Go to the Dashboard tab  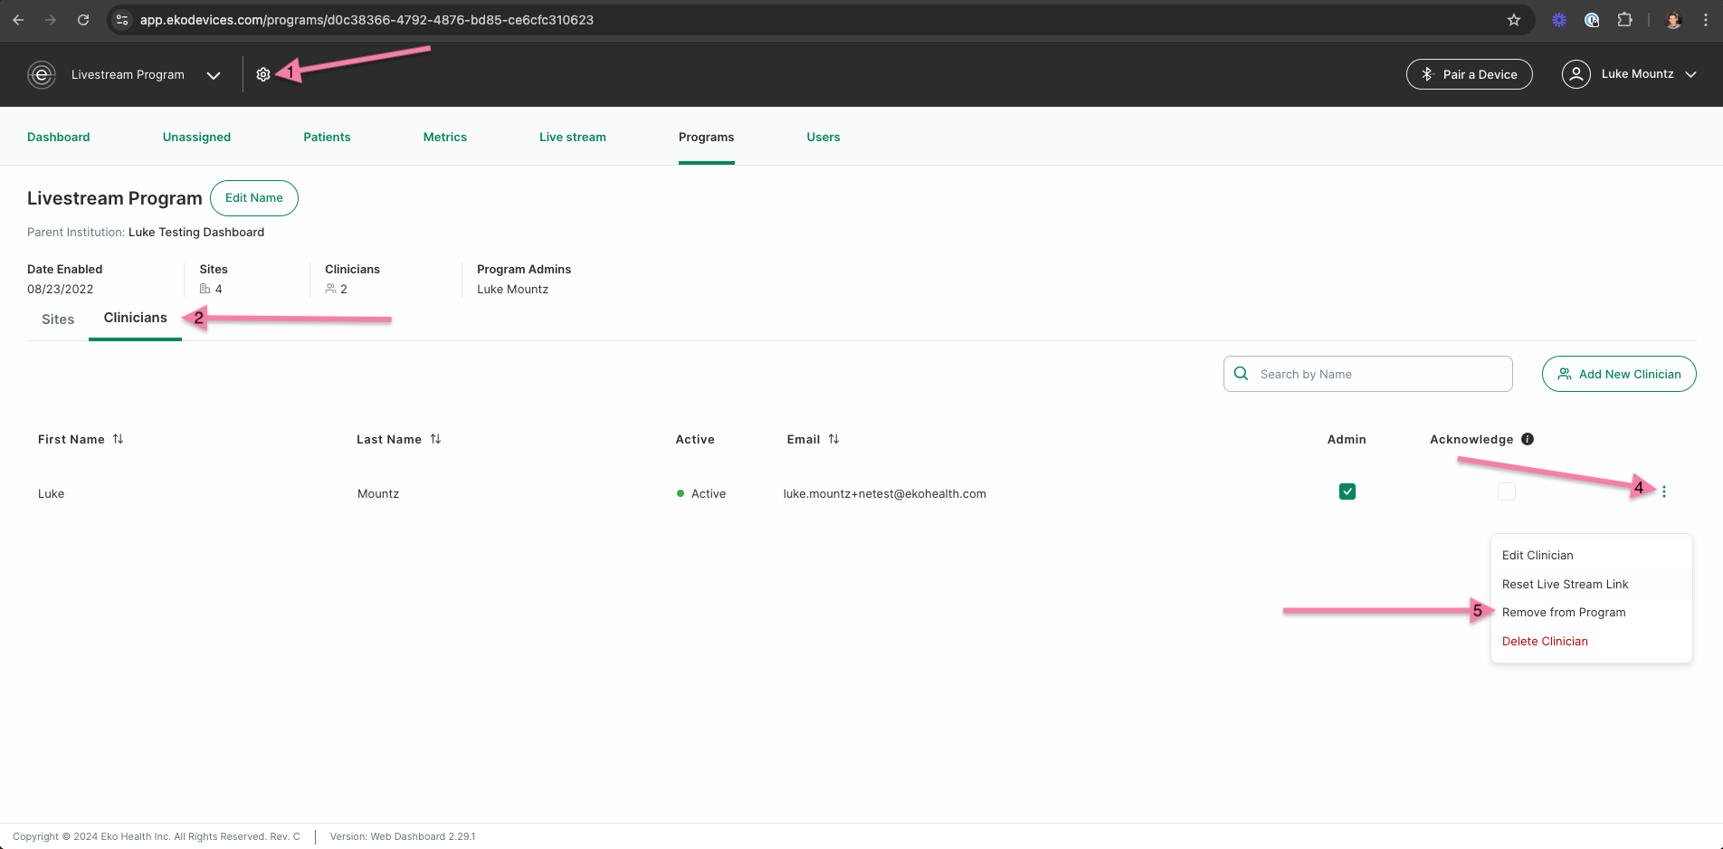click(x=59, y=137)
